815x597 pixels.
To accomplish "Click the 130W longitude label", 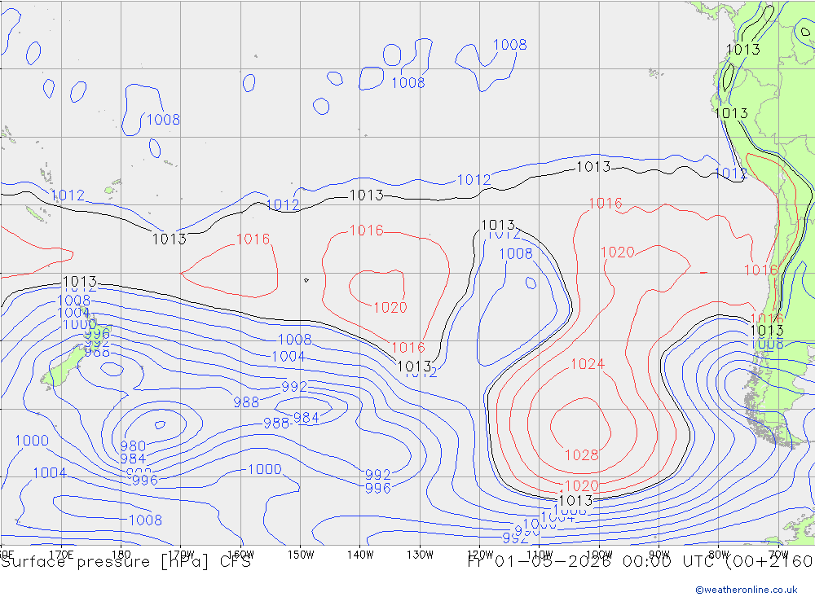I will 420,555.
